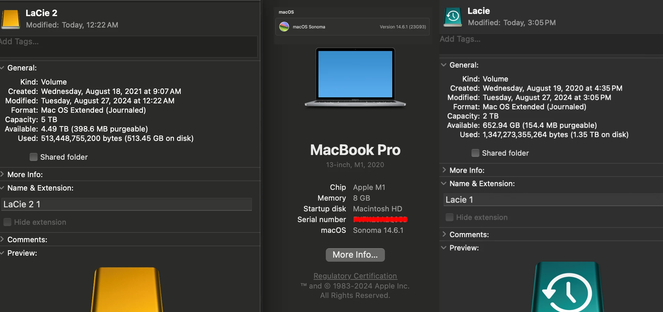This screenshot has height=312, width=663.
Task: Click the 2 TB capacity value
Action: [491, 116]
